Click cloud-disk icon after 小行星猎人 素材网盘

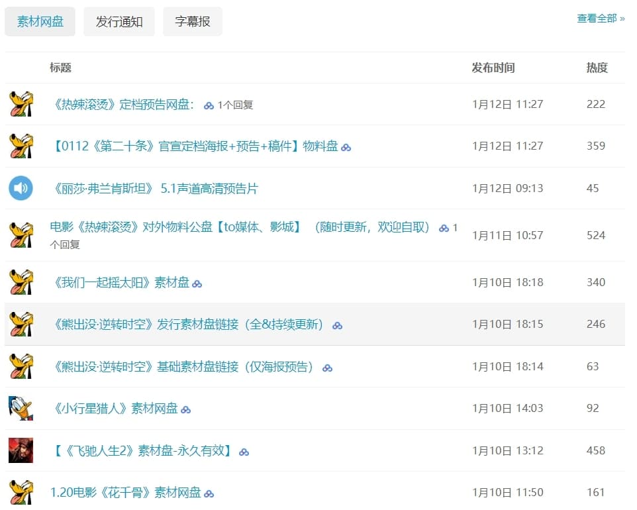coord(186,409)
